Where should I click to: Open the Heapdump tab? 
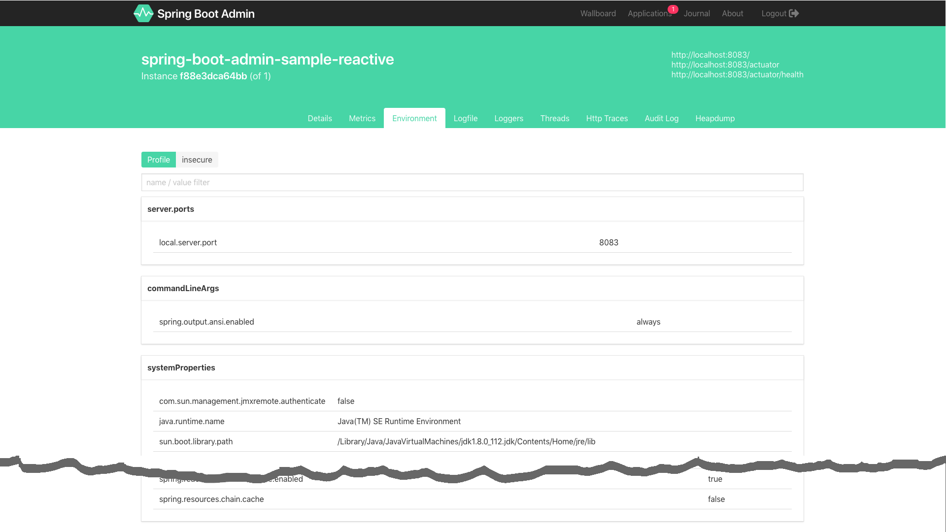(715, 118)
